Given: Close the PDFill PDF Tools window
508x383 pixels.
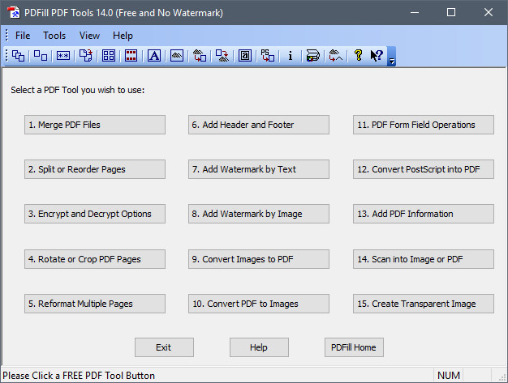Looking at the screenshot, I should (489, 13).
